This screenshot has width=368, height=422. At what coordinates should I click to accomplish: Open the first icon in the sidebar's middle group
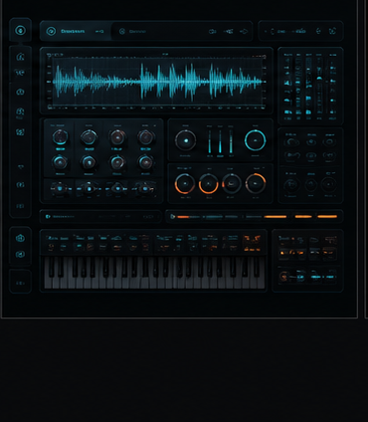pyautogui.click(x=20, y=57)
